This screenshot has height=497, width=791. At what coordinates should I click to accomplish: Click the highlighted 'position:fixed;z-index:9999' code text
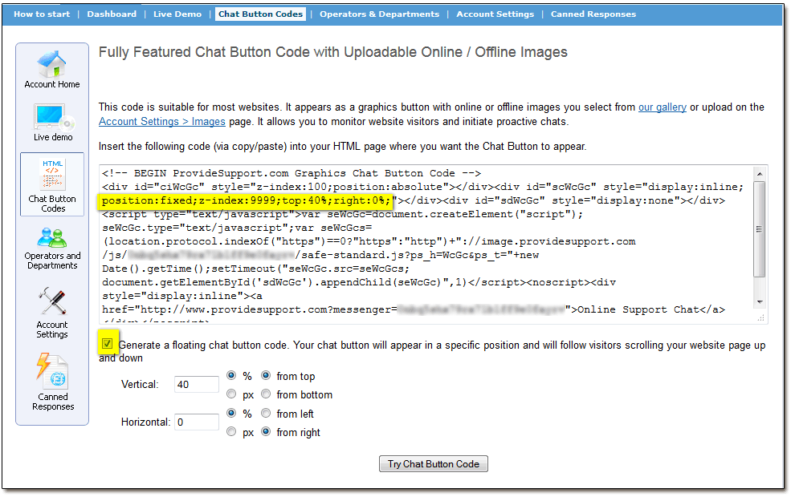[247, 200]
